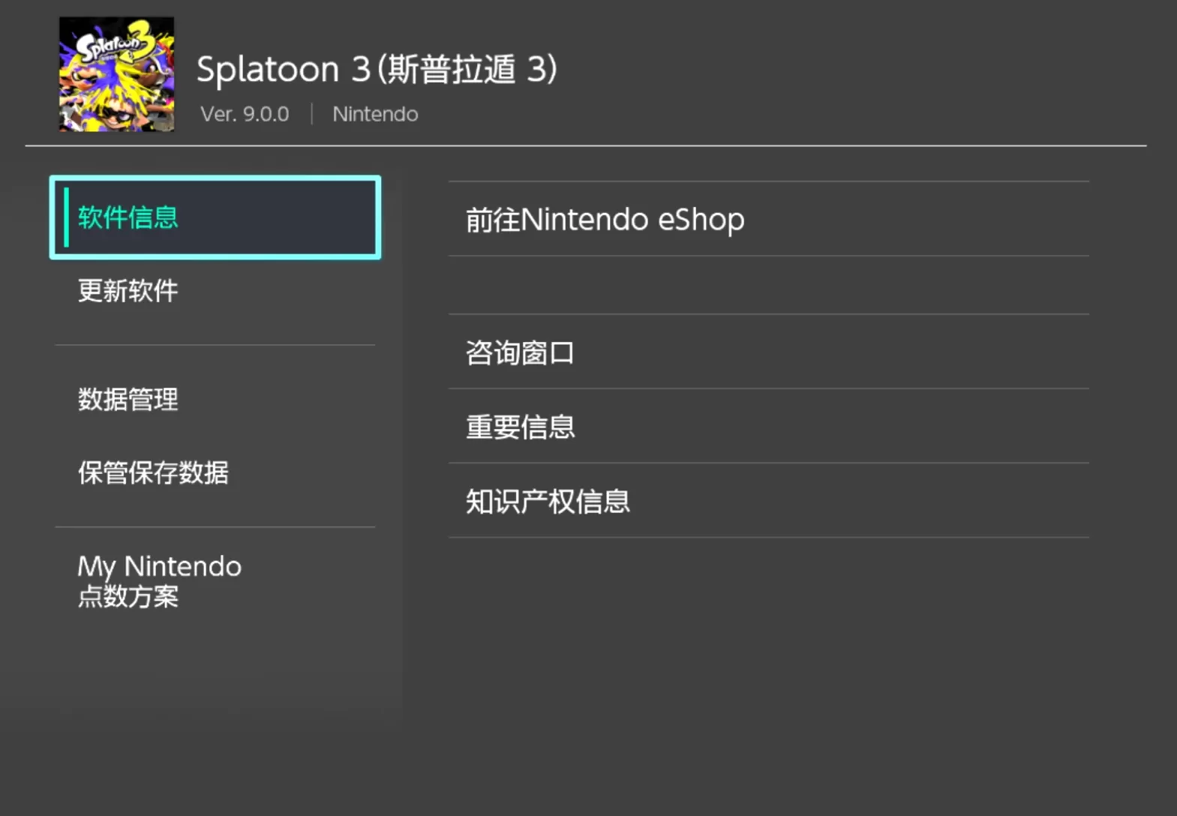This screenshot has width=1177, height=816.
Task: Go to 前往Nintendo eShop
Action: coord(605,220)
